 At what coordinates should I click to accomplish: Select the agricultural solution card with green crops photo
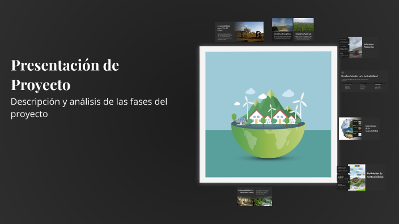click(x=303, y=29)
